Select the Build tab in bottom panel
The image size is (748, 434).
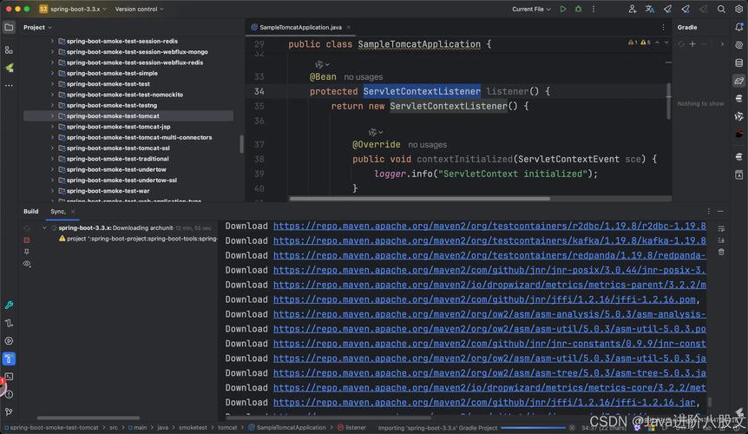click(31, 211)
